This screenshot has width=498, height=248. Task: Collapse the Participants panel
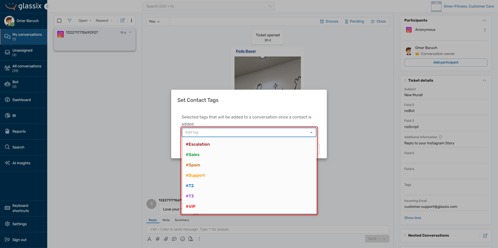point(484,20)
